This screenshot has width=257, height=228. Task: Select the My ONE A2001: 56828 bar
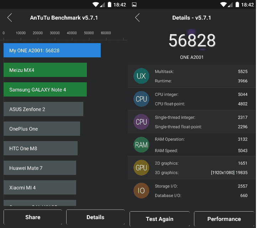click(52, 50)
